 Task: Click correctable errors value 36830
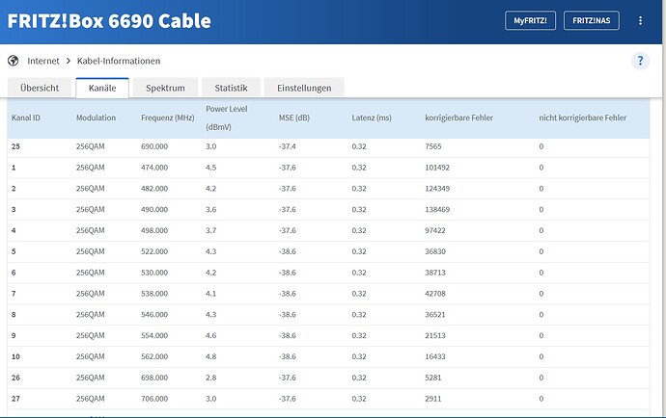(435, 251)
